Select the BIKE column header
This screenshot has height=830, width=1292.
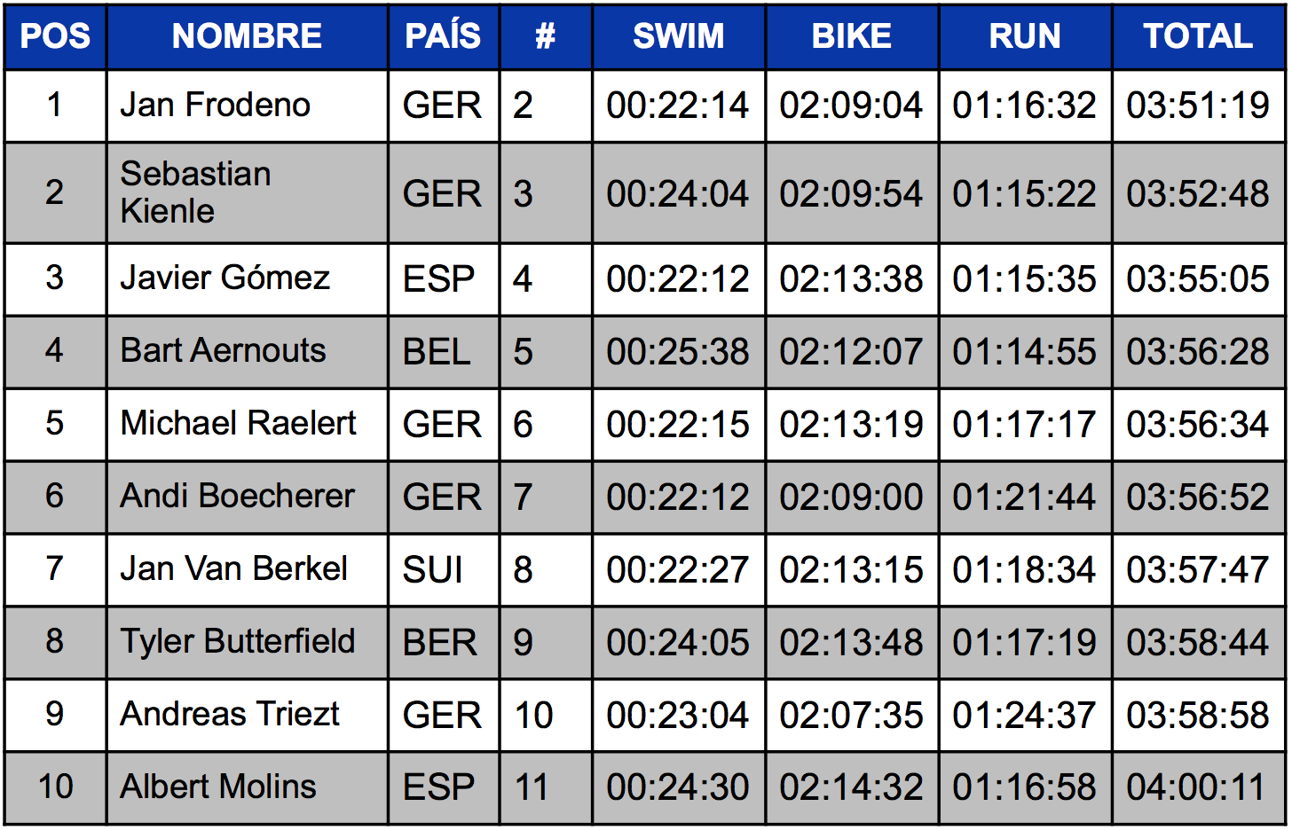[852, 36]
